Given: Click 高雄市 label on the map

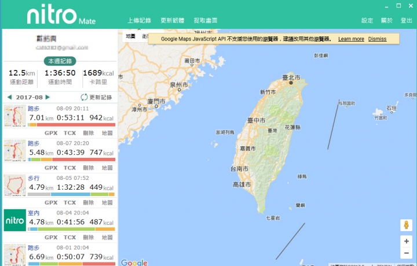Looking at the screenshot, I should (x=242, y=184).
